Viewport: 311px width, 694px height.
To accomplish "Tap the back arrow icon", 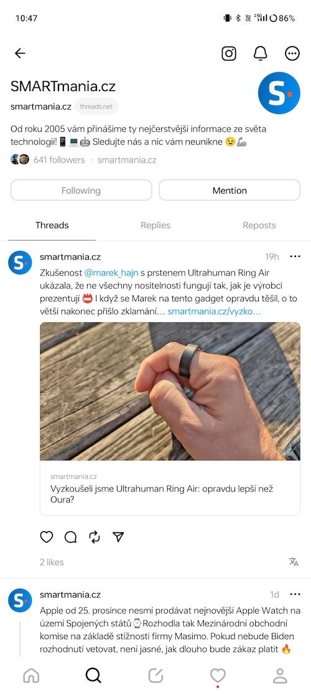I will 20,54.
